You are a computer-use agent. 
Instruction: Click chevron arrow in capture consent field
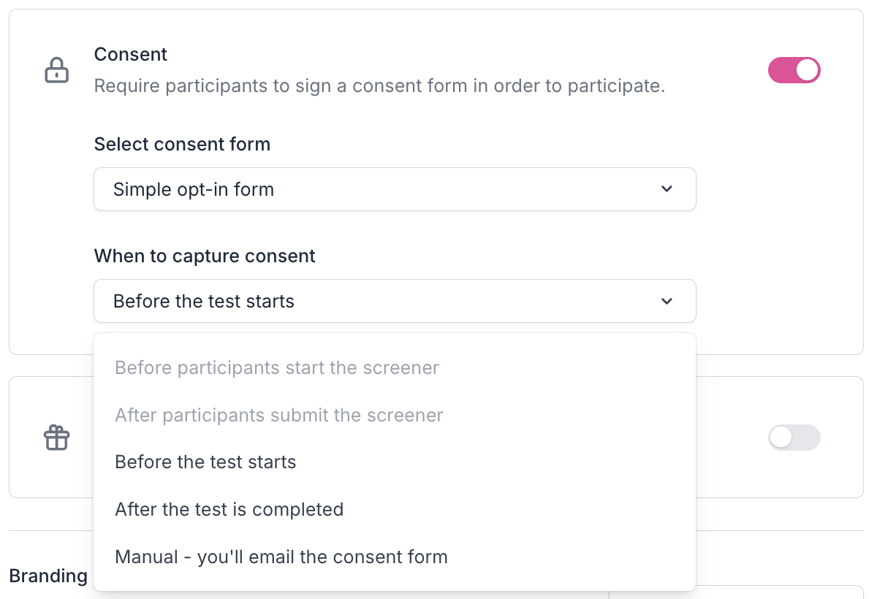point(667,301)
